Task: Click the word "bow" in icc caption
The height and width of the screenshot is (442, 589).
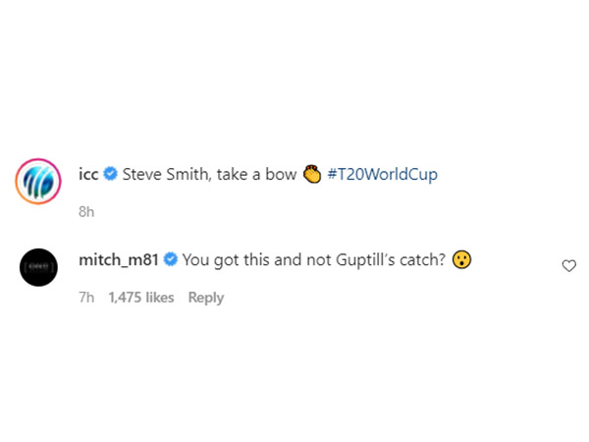Action: click(282, 175)
